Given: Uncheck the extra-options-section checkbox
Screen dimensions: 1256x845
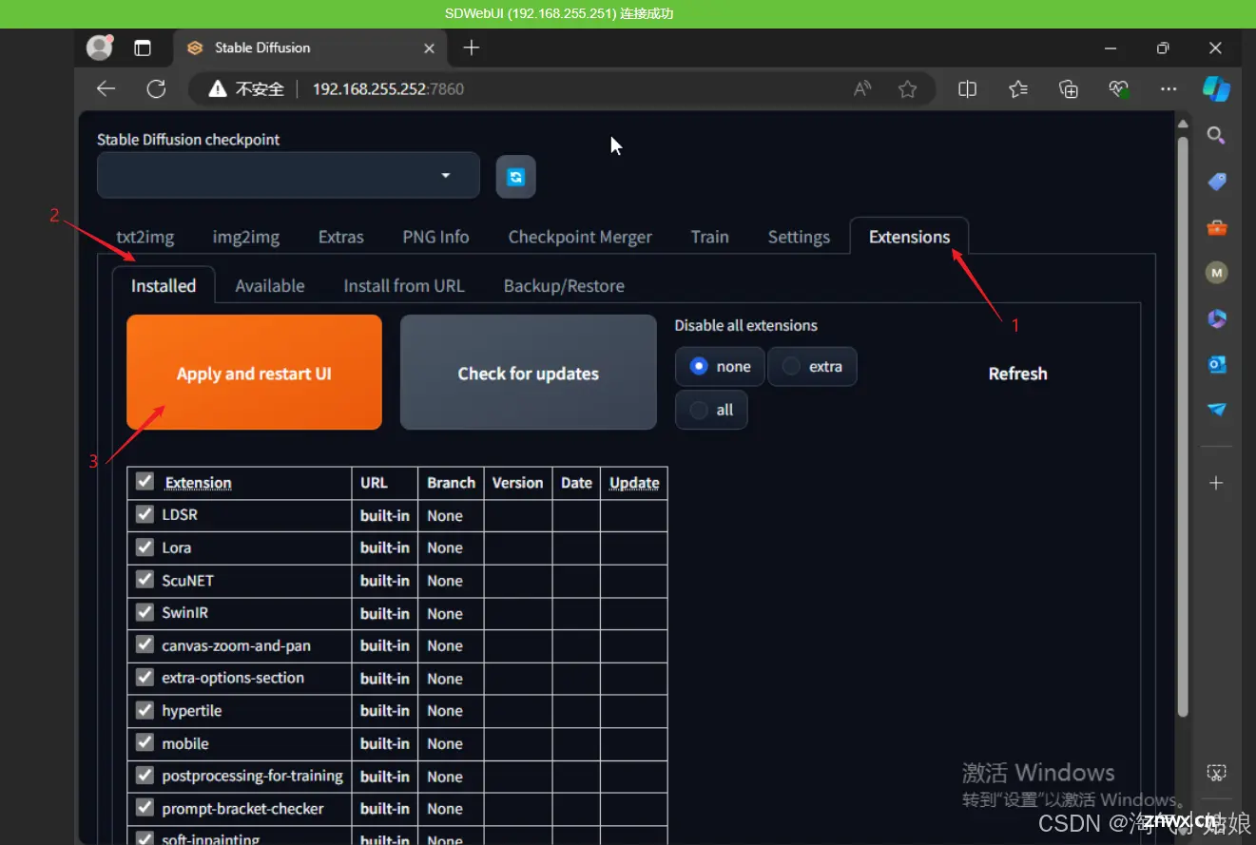Looking at the screenshot, I should click(x=145, y=677).
